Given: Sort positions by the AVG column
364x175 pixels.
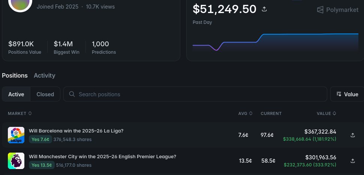Looking at the screenshot, I should coord(245,113).
